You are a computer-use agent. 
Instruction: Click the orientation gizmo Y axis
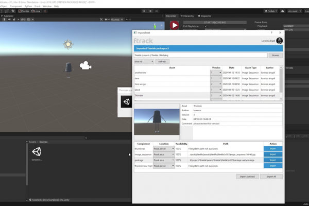pyautogui.click(x=155, y=26)
